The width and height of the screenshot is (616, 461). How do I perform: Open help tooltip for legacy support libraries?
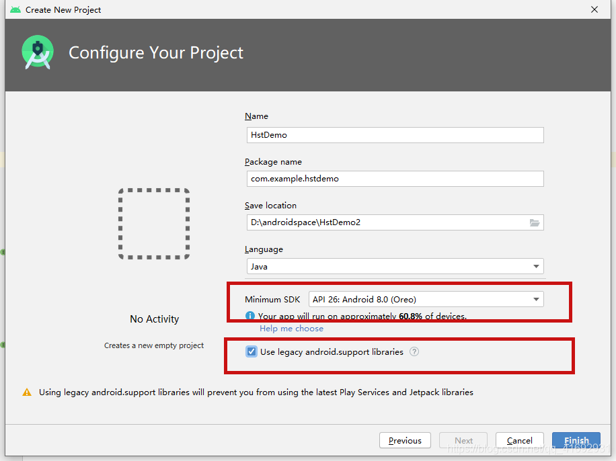(414, 351)
